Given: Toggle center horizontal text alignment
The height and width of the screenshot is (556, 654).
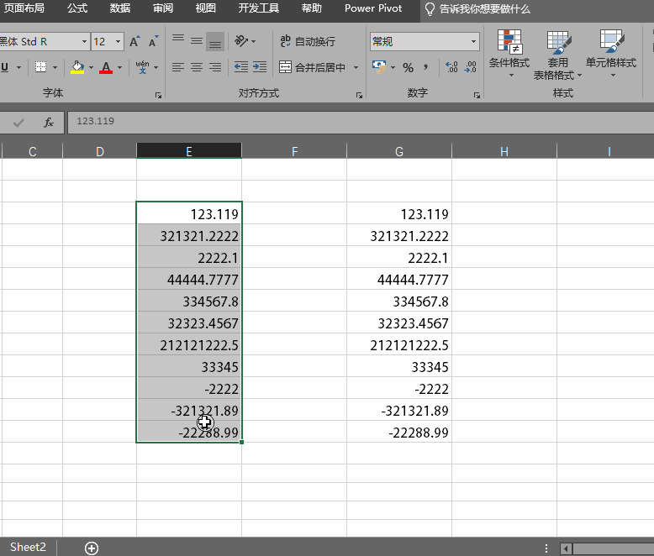Looking at the screenshot, I should pos(197,67).
